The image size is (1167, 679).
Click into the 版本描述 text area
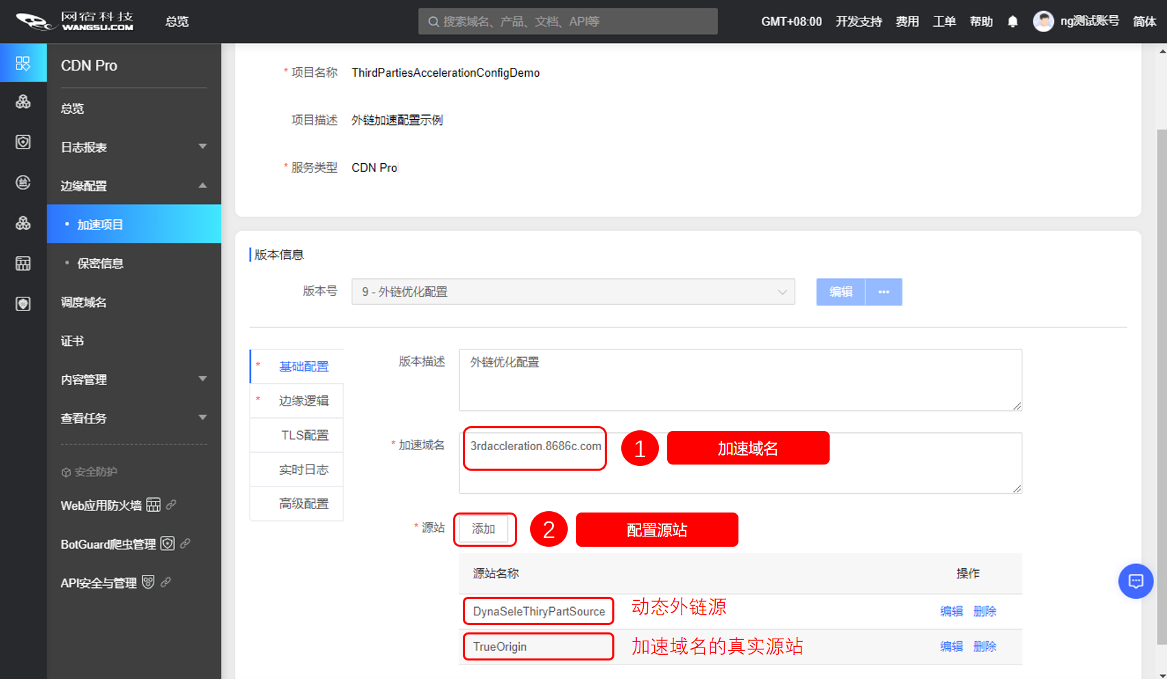click(741, 380)
